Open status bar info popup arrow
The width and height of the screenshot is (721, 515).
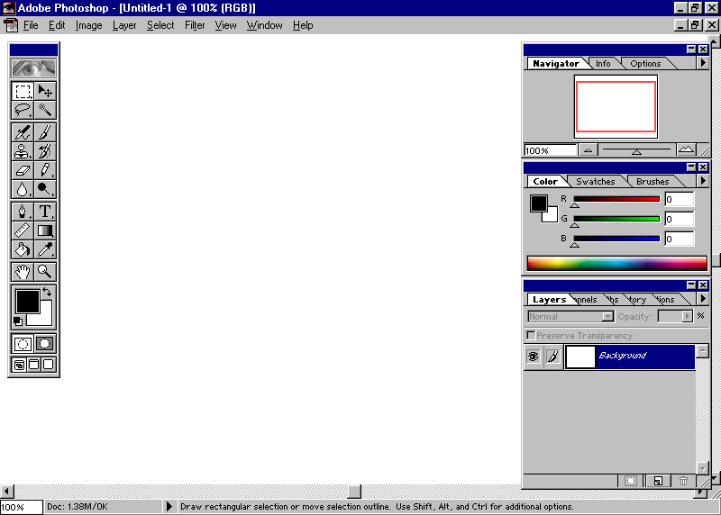169,506
